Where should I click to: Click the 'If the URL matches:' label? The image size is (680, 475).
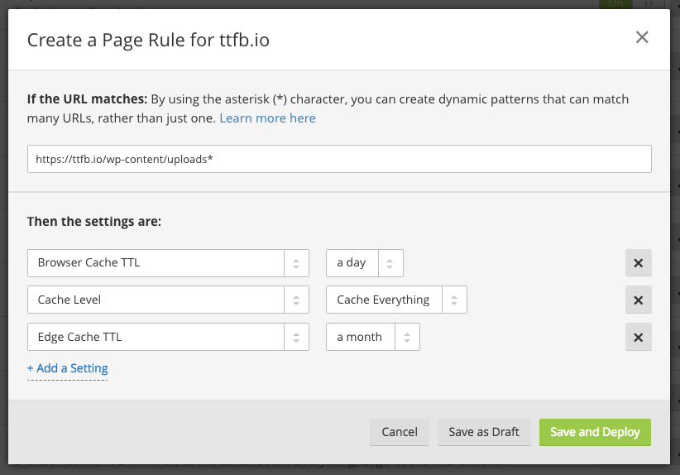pos(87,99)
